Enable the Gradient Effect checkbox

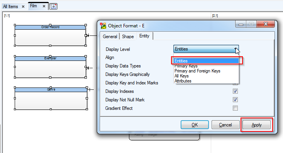pos(235,108)
